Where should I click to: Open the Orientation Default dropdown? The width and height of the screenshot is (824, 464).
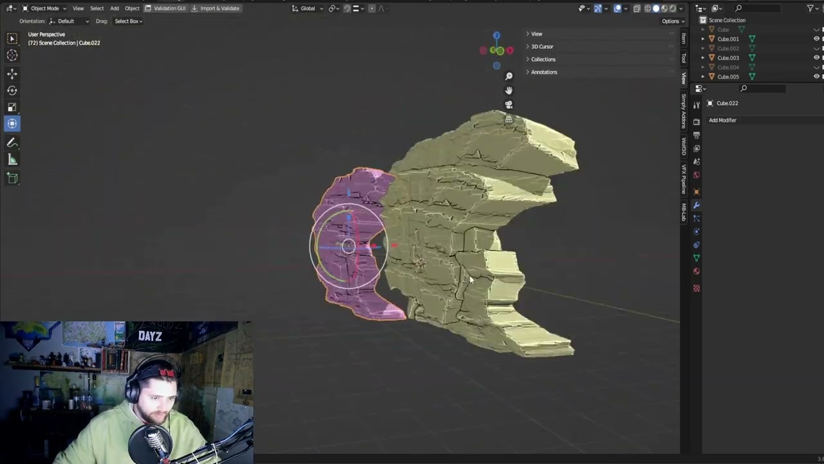(70, 21)
